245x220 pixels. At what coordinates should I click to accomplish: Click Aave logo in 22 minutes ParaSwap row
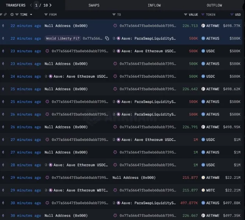pos(118,38)
